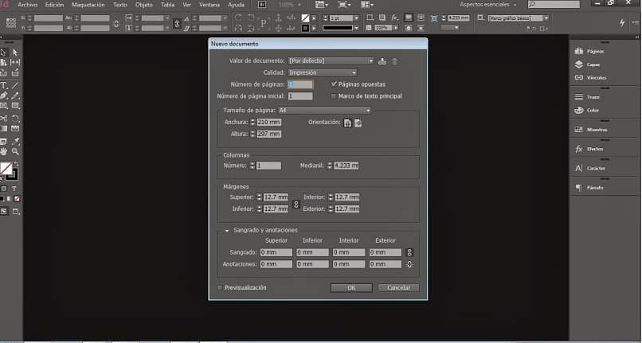Screen dimensions: 642x343
Task: Select the Page tool
Action: pyautogui.click(x=4, y=63)
